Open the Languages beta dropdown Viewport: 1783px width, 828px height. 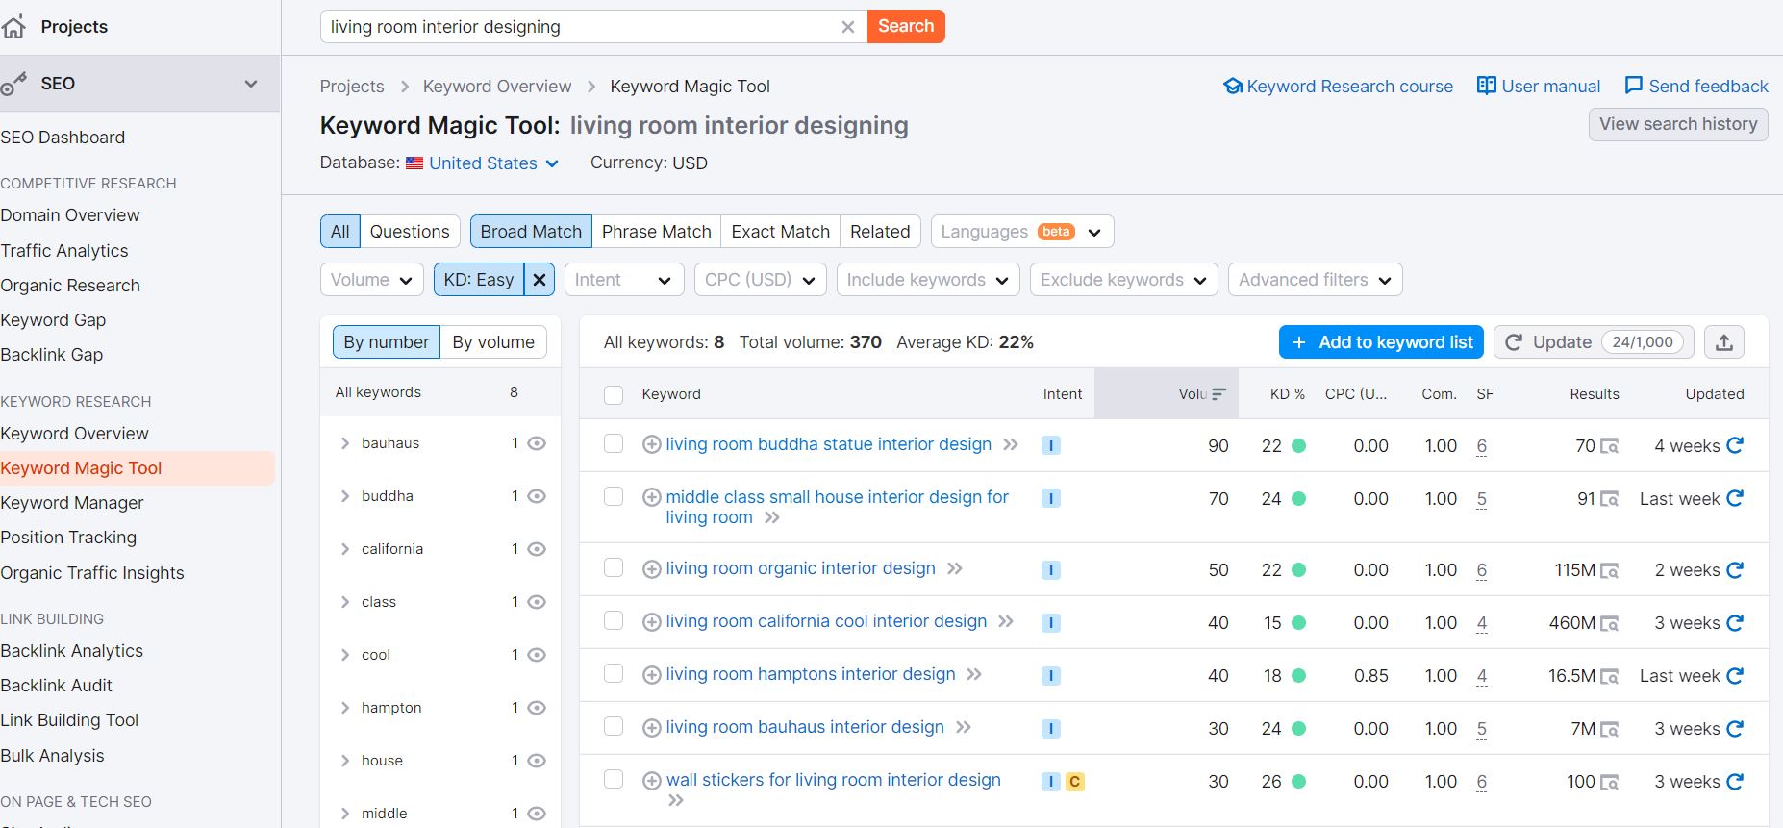pyautogui.click(x=1022, y=232)
